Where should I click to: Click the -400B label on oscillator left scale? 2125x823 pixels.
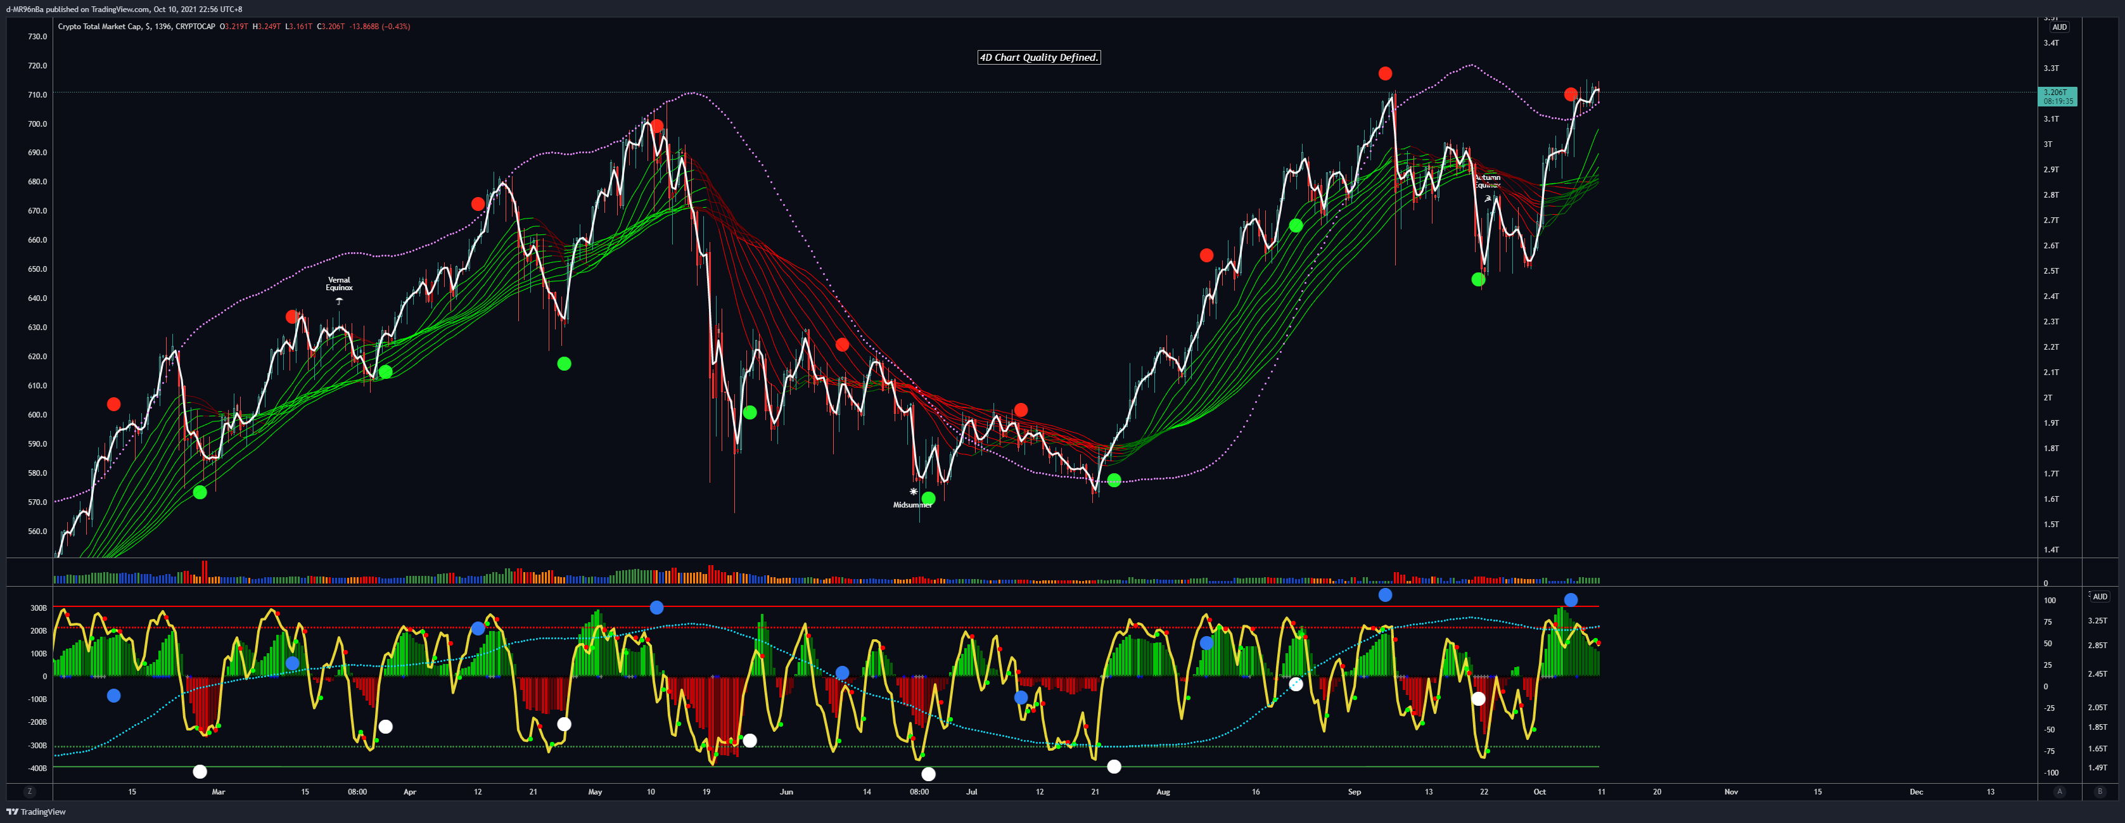(37, 768)
